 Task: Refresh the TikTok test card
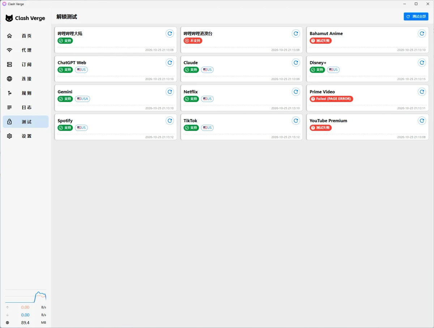[x=296, y=121]
